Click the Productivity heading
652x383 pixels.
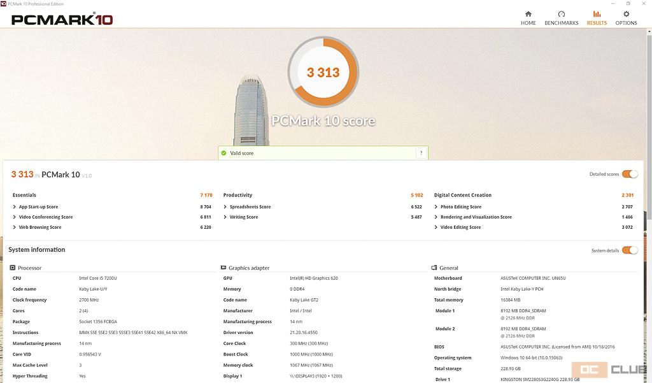pyautogui.click(x=237, y=195)
